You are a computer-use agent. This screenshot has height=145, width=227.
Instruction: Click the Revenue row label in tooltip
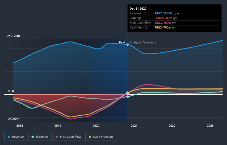(x=135, y=13)
